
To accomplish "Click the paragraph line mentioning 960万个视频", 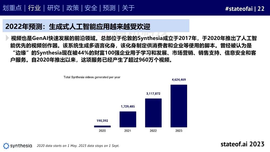I will click(91, 60).
